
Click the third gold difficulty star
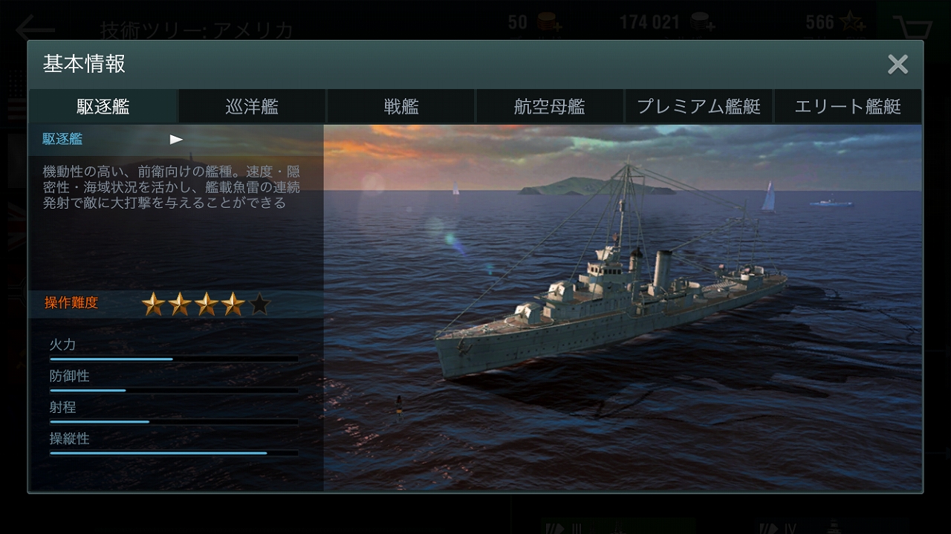pos(206,303)
